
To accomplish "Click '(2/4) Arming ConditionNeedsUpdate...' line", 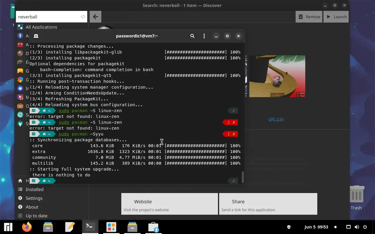I will point(77,93).
